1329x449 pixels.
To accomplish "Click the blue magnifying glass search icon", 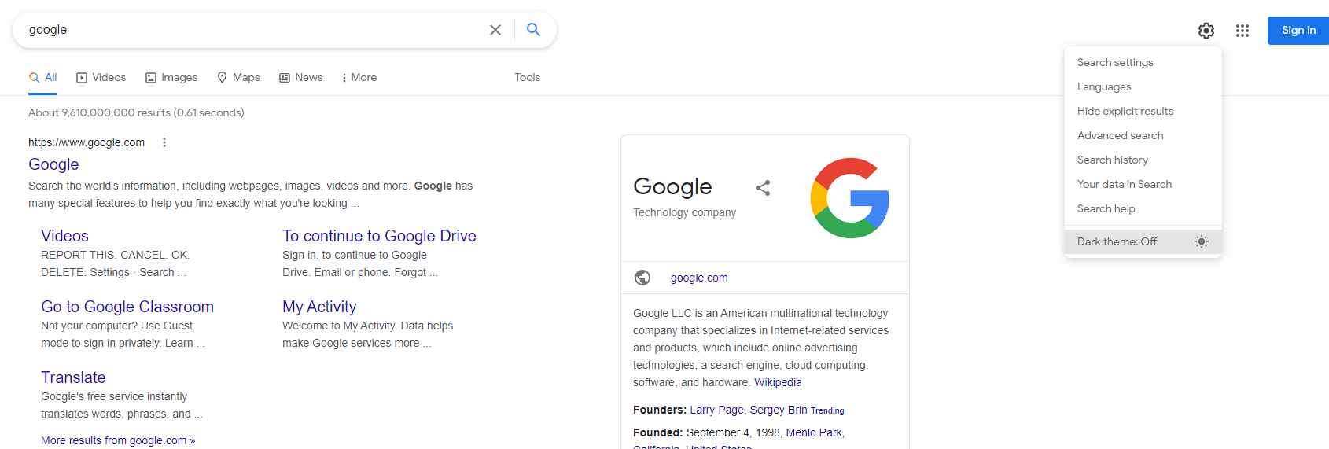I will pos(533,30).
